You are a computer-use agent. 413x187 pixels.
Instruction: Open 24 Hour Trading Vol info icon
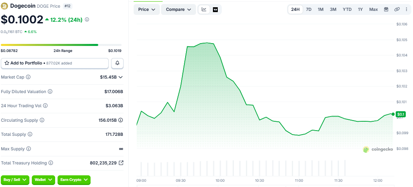click(45, 106)
